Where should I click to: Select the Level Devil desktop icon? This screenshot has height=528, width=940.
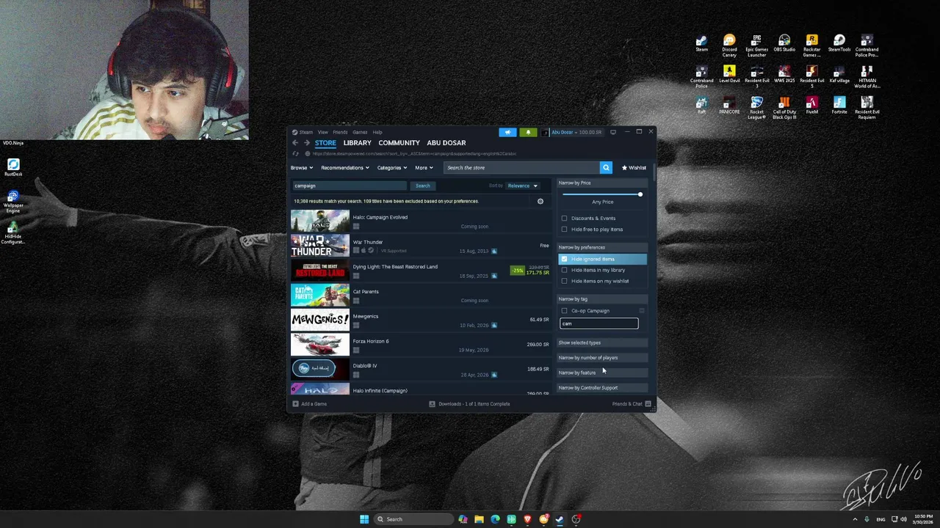pos(729,73)
